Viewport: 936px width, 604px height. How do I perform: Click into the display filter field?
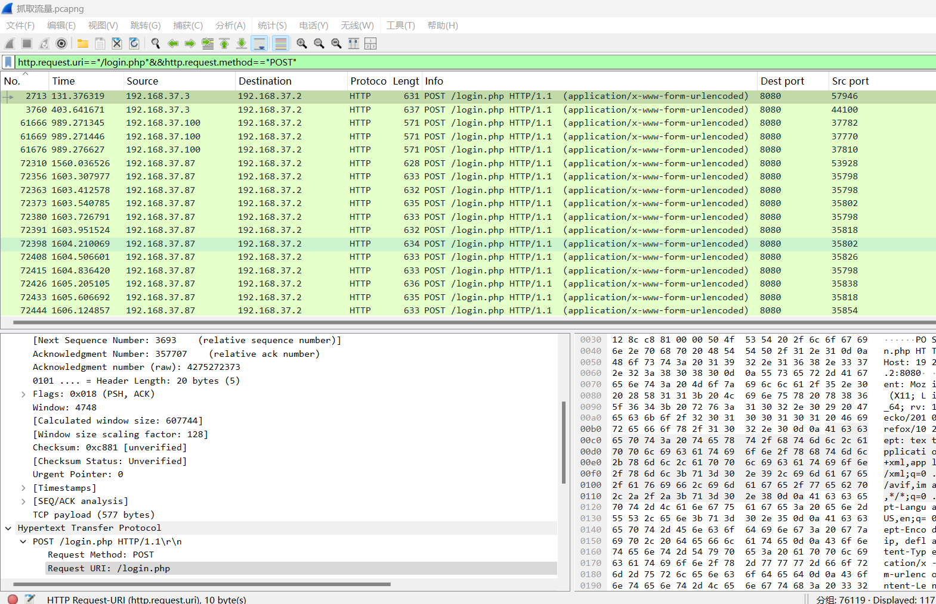(475, 62)
